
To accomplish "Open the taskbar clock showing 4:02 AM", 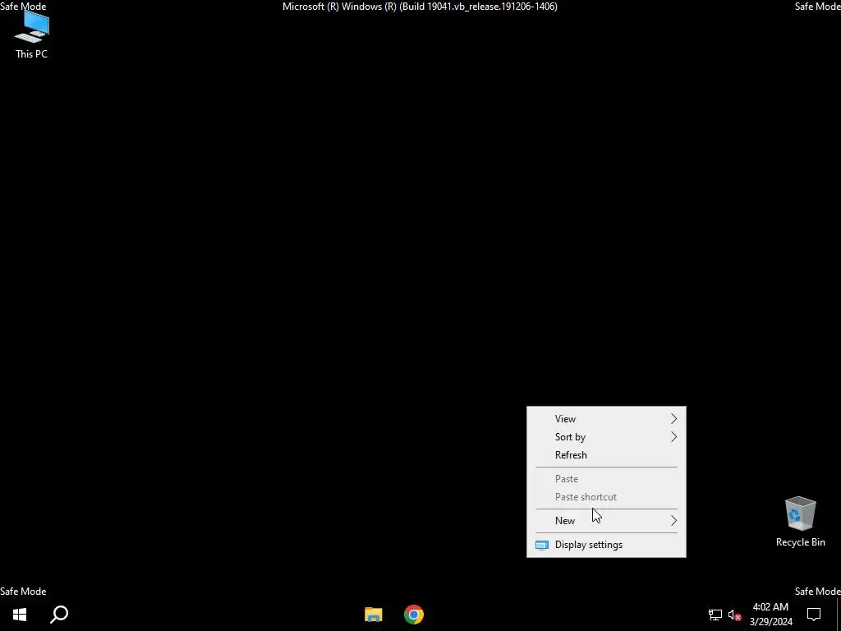I will click(x=770, y=615).
